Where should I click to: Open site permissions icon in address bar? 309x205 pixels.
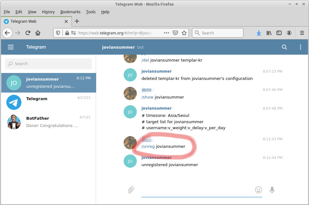pyautogui.click(x=73, y=33)
